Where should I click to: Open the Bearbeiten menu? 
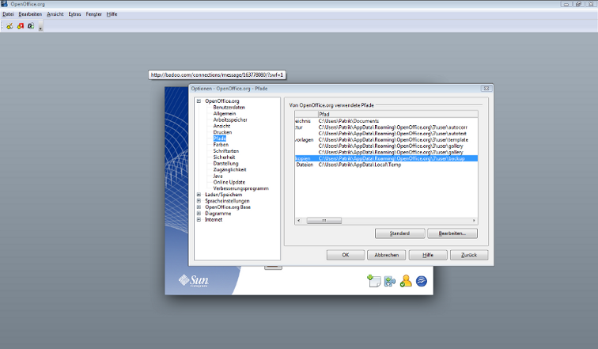click(x=30, y=14)
